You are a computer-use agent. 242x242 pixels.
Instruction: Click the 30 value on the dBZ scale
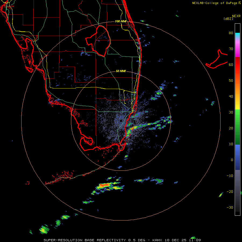[x=231, y=112]
